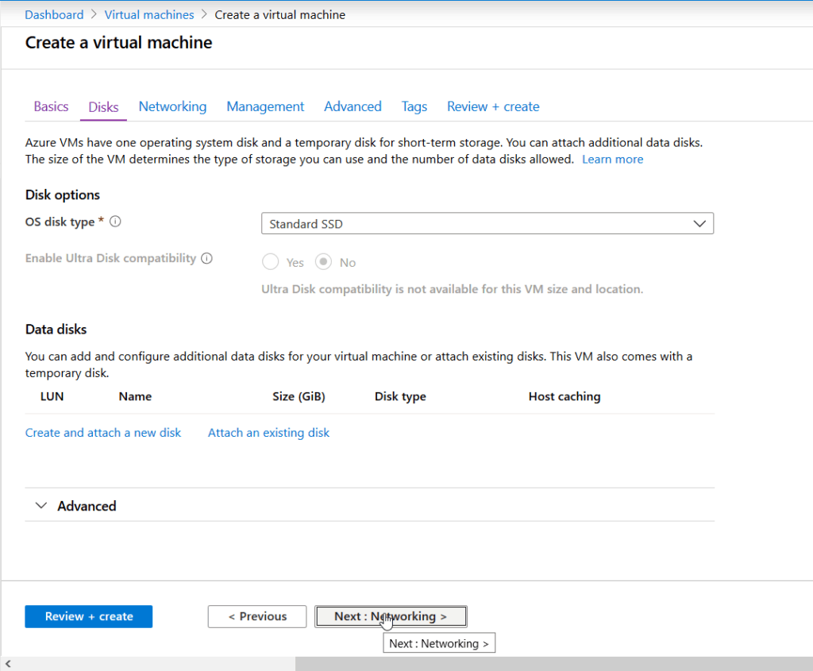
Task: Switch to the Basics tab
Action: point(50,106)
